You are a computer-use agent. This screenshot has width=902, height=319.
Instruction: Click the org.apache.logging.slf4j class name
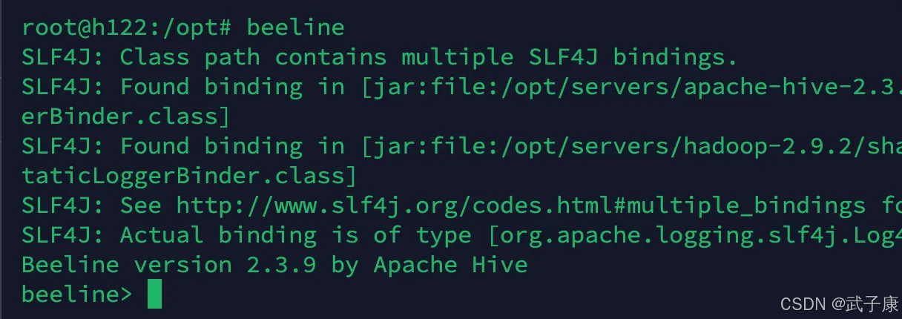pyautogui.click(x=694, y=235)
